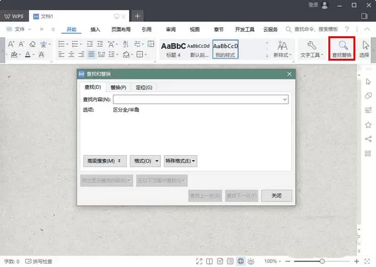Zoom out with minus button

(x=288, y=261)
